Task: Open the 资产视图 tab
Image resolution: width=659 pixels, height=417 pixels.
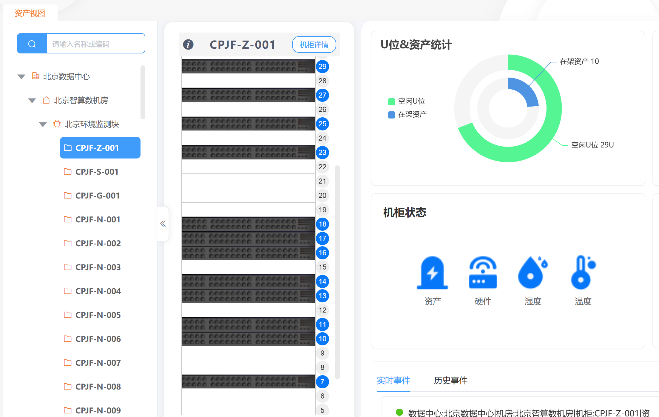Action: tap(30, 13)
